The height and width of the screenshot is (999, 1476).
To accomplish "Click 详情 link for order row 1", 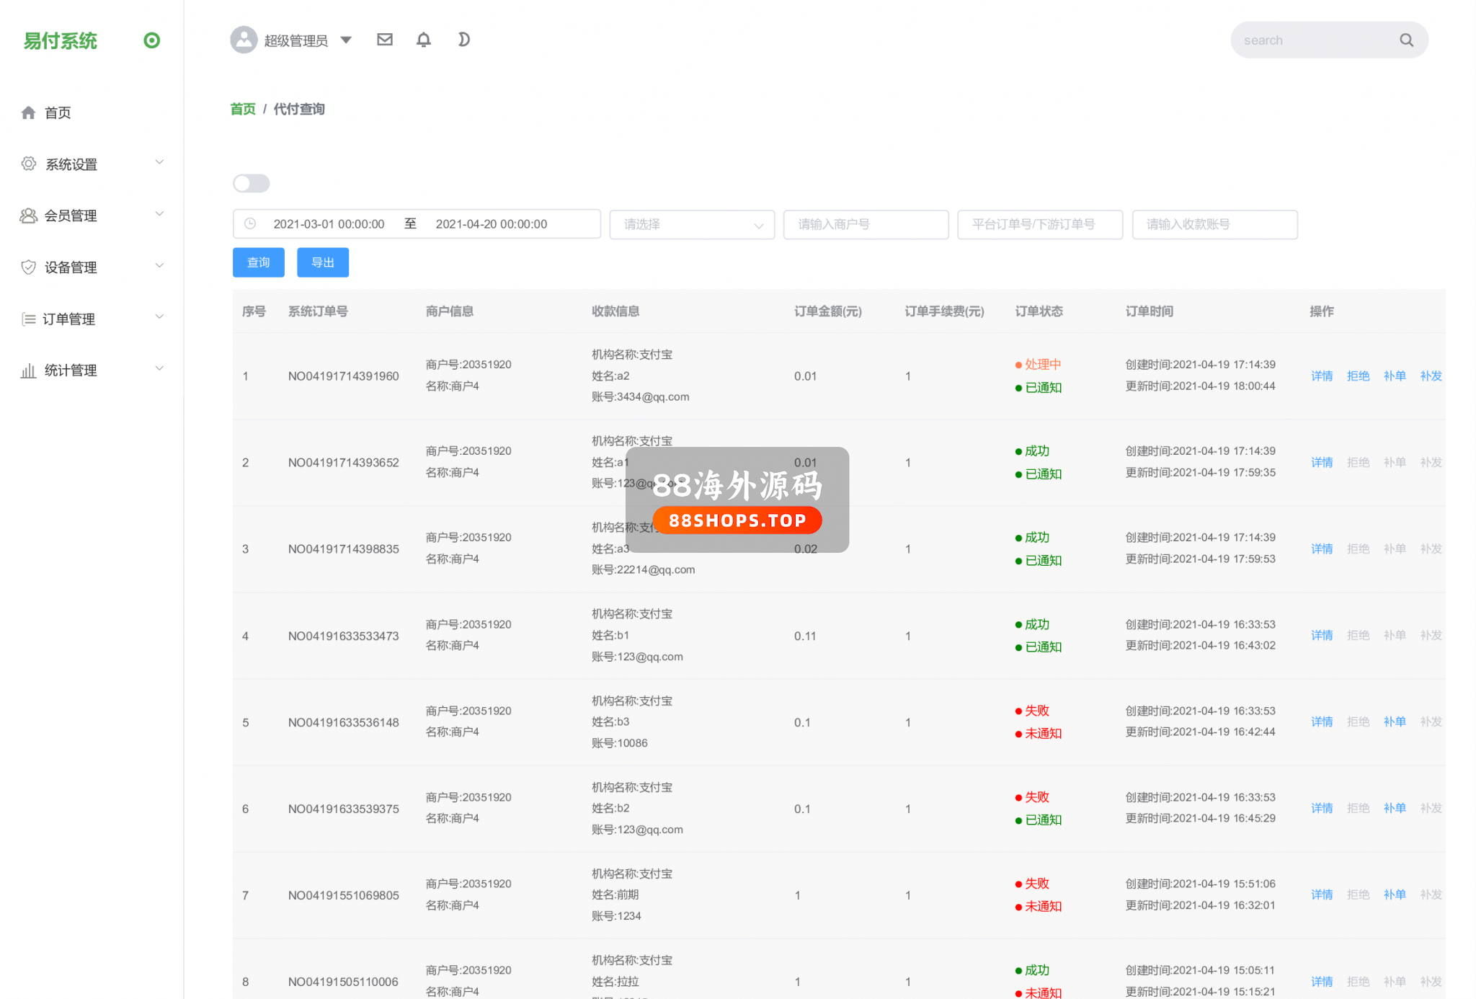I will click(1321, 376).
